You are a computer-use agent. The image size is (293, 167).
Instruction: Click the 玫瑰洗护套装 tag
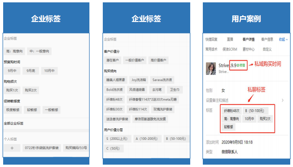point(162,109)
